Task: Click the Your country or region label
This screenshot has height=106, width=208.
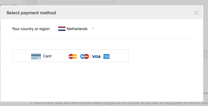Action: coord(31,29)
